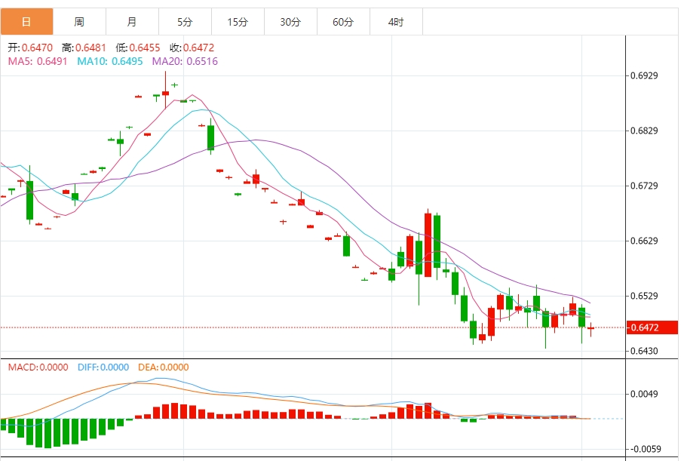Click the MA5: 0.6491 label
681x461 pixels.
[38, 61]
